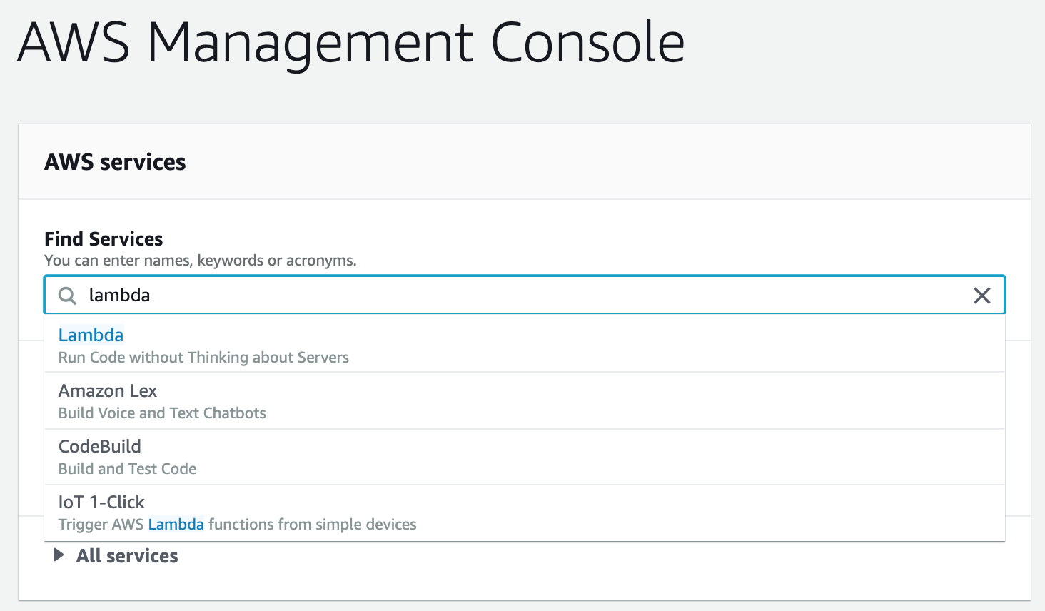Select Amazon Lex from results

pos(525,400)
